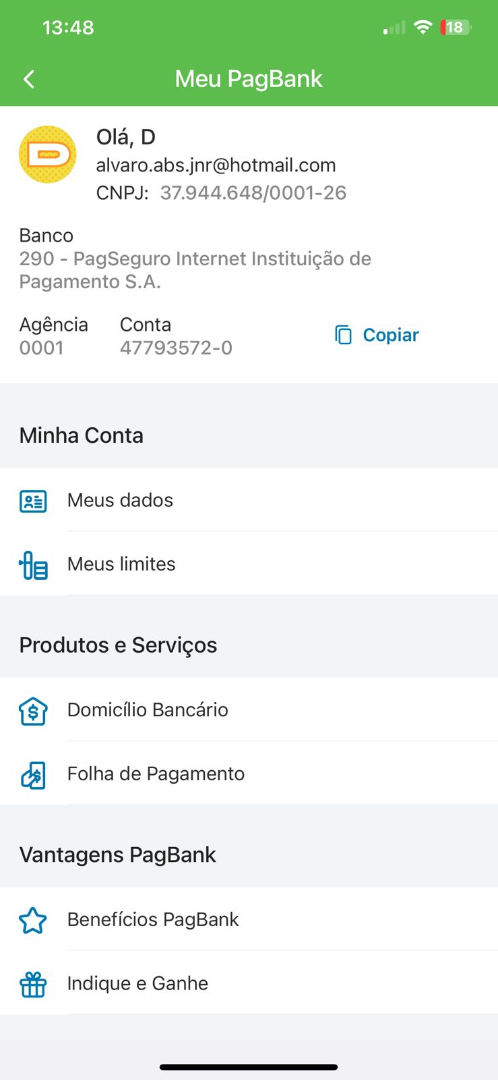The width and height of the screenshot is (498, 1080).
Task: Tap the Copiar link
Action: (x=390, y=335)
